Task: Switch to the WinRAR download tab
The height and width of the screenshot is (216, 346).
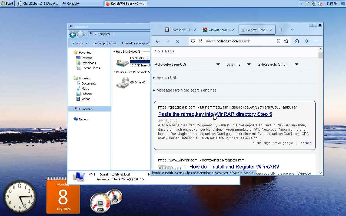Action: (217, 30)
